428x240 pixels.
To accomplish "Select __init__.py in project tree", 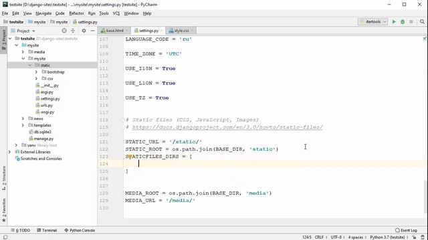I will (47, 85).
